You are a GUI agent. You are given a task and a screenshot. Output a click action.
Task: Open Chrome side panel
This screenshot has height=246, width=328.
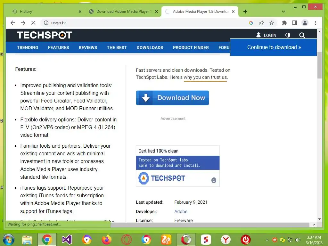click(x=295, y=23)
